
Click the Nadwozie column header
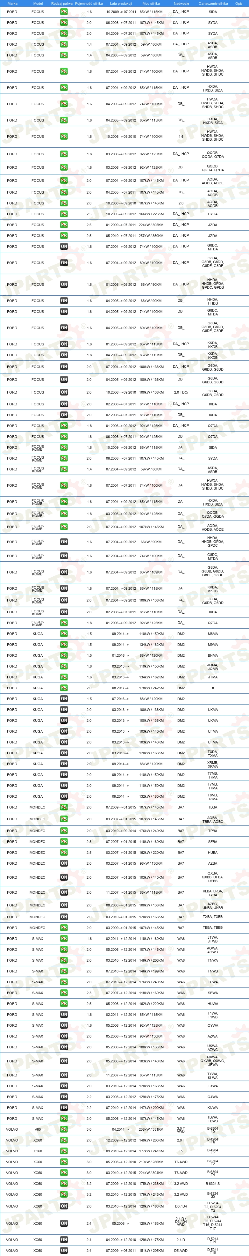(x=181, y=4)
